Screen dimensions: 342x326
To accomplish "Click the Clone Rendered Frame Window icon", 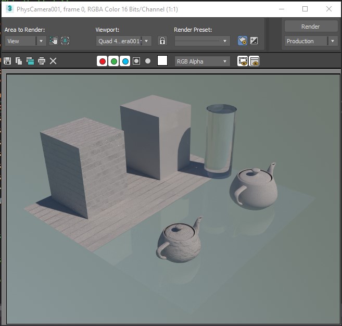I will click(x=30, y=61).
